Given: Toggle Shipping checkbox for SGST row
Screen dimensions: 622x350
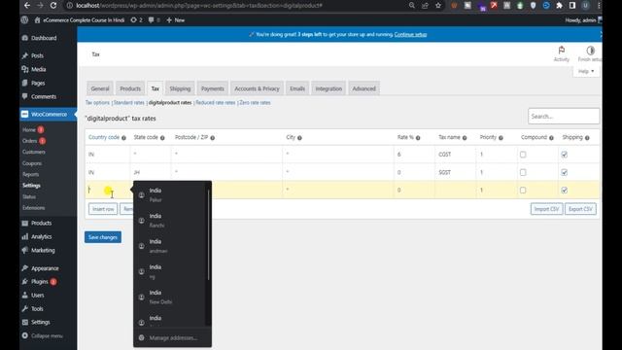Looking at the screenshot, I should [564, 172].
